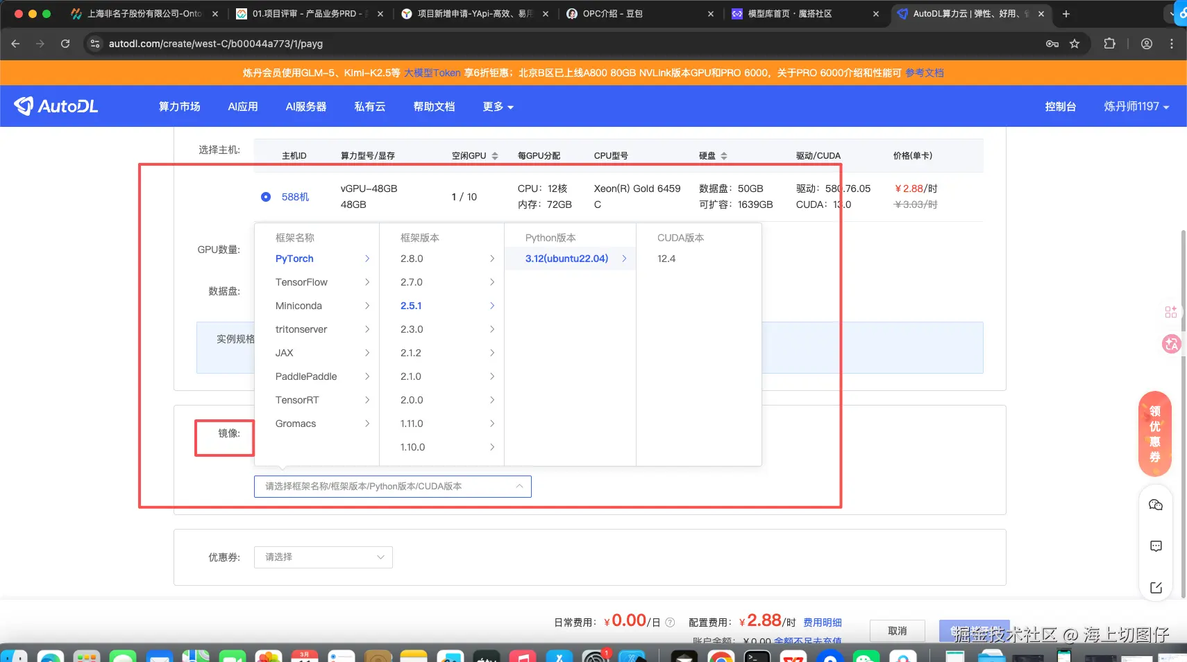The width and height of the screenshot is (1187, 662).
Task: Click the browser forward arrow
Action: [x=40, y=44]
